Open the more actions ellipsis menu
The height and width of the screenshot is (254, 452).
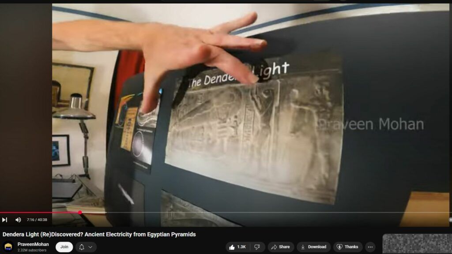370,247
